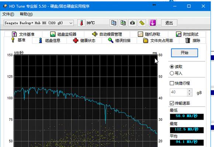The image size is (214, 147).
Task: Open the 磁盘信息 info tab
Action: 49,40
